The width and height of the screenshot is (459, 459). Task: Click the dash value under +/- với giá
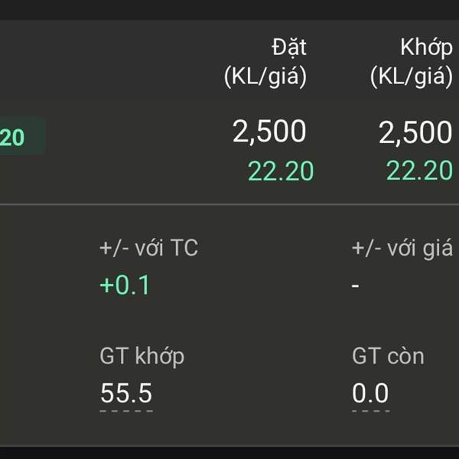(x=355, y=285)
